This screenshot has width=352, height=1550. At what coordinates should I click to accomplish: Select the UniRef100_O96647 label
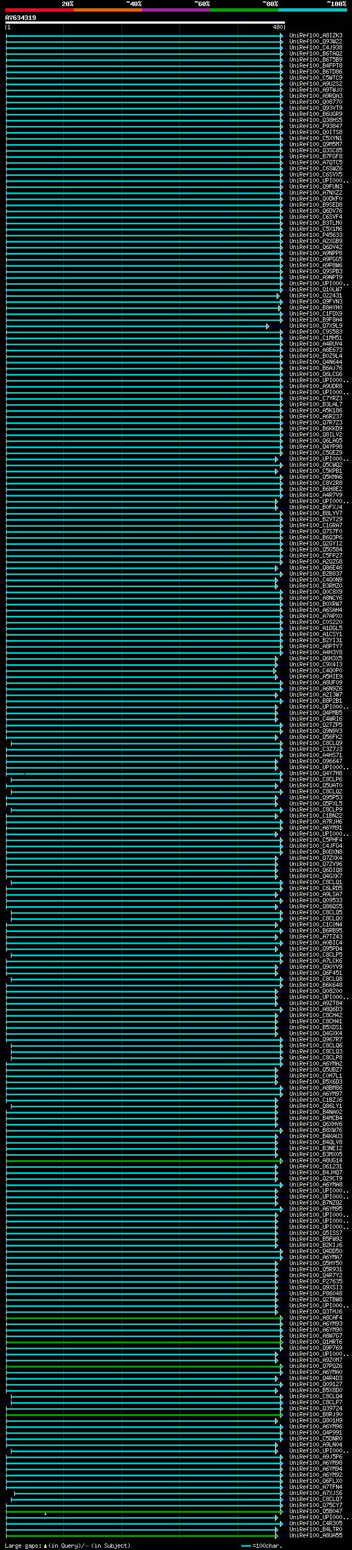pyautogui.click(x=316, y=761)
